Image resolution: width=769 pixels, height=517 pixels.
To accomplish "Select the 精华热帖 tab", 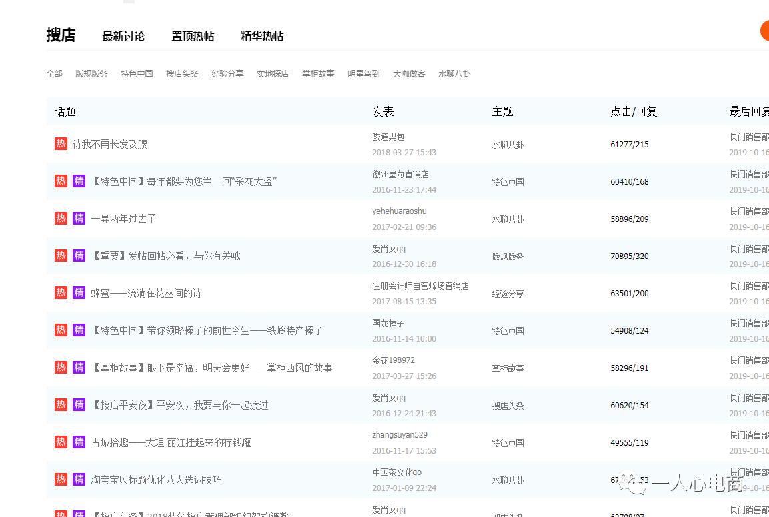I will 262,36.
